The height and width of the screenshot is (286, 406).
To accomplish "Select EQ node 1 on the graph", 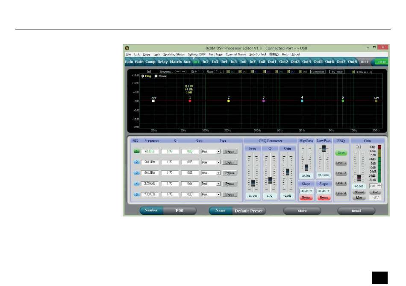I will coord(190,101).
